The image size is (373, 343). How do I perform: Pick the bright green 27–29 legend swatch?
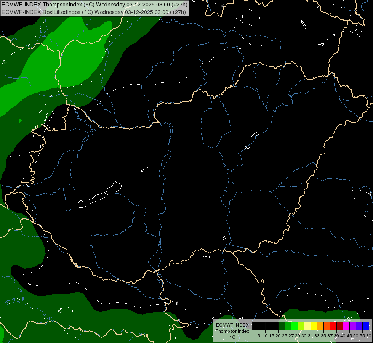pos(295,326)
